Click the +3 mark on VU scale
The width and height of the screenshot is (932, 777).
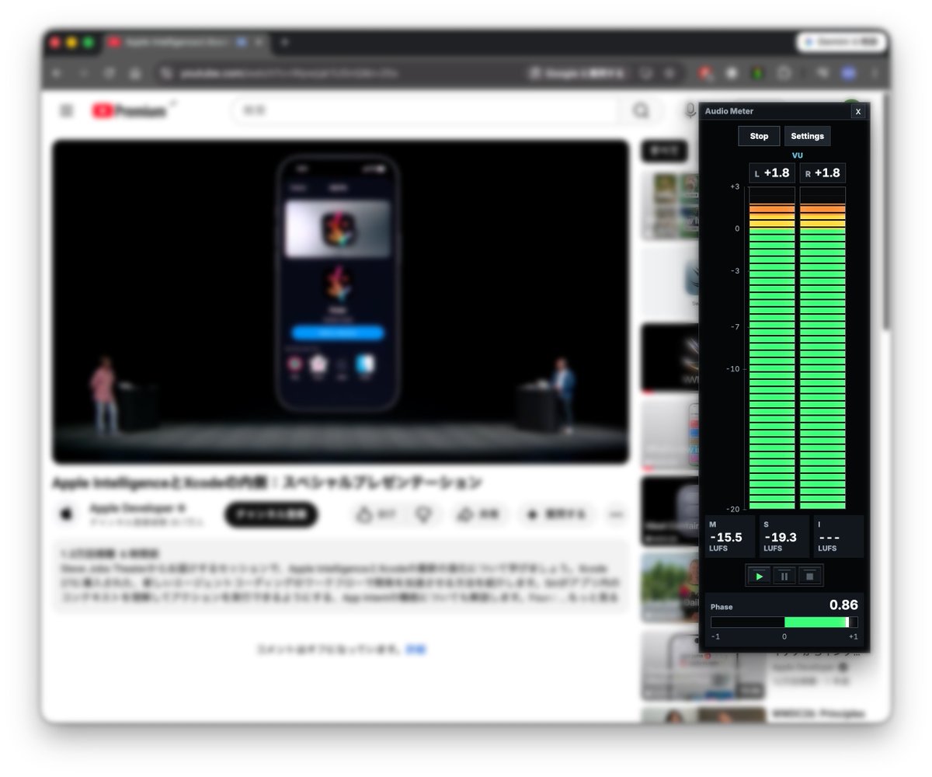[x=735, y=187]
